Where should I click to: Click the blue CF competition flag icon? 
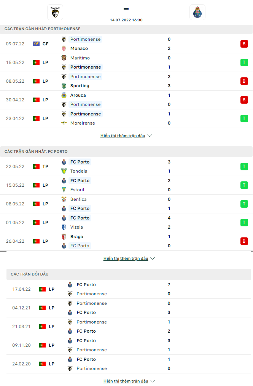(x=36, y=43)
